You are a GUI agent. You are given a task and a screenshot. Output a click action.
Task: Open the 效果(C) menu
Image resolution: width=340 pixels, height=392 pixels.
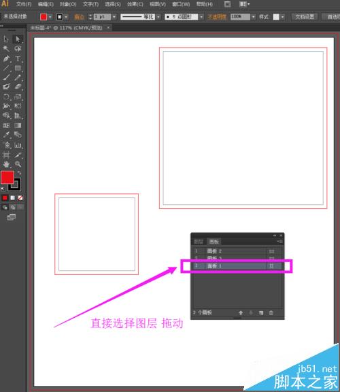coord(135,4)
